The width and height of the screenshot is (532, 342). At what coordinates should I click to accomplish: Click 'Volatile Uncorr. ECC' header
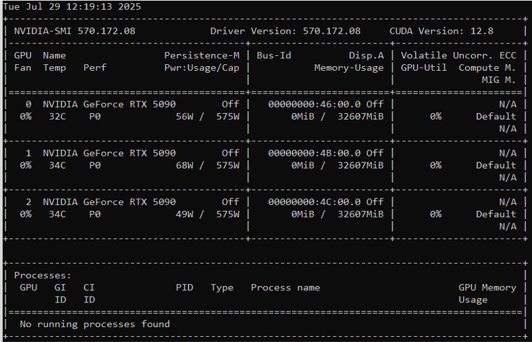point(459,56)
